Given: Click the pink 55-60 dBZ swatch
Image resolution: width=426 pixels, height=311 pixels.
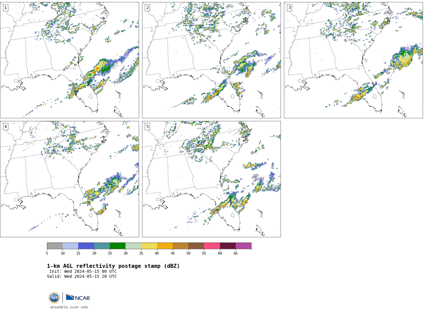Looking at the screenshot, I should pos(212,246).
